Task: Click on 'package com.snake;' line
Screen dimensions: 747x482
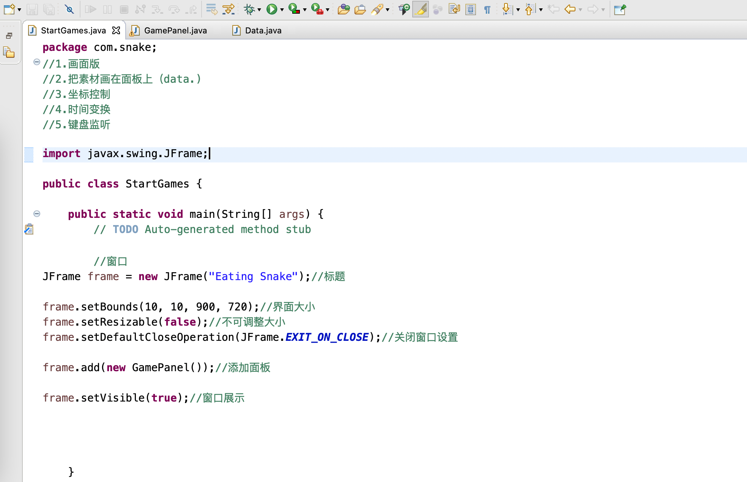Action: [99, 47]
